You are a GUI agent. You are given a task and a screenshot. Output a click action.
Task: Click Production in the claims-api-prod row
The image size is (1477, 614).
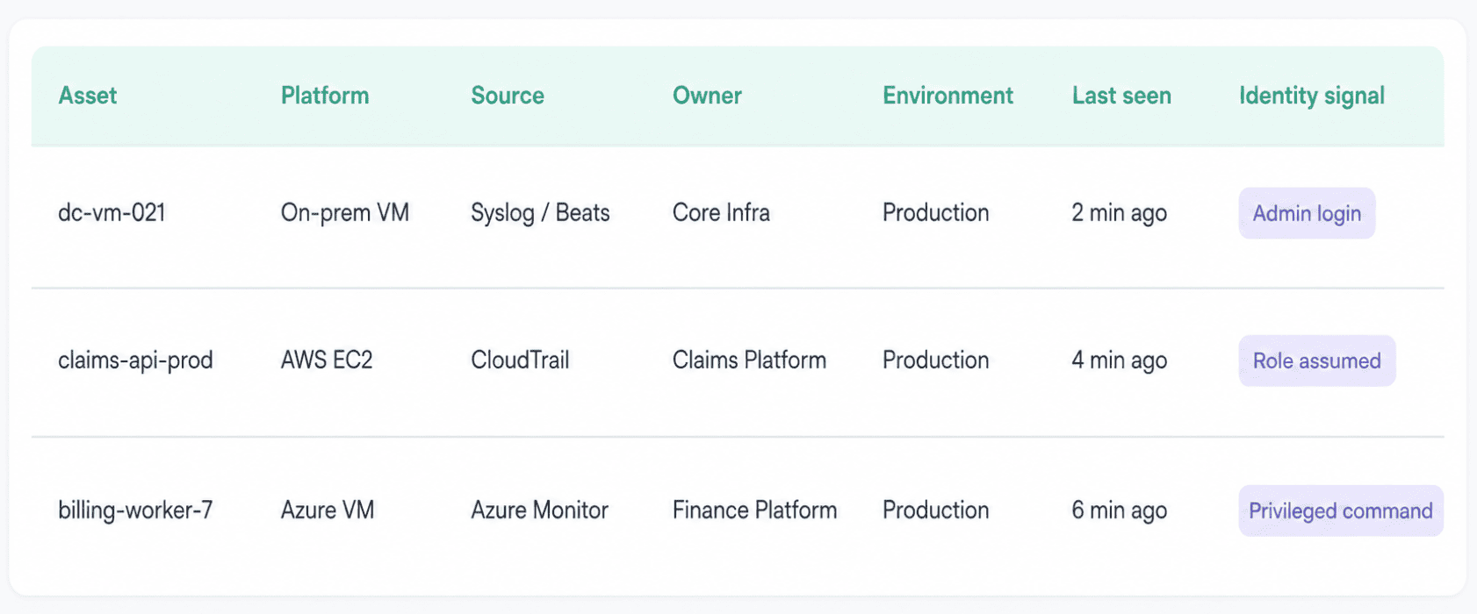click(935, 361)
